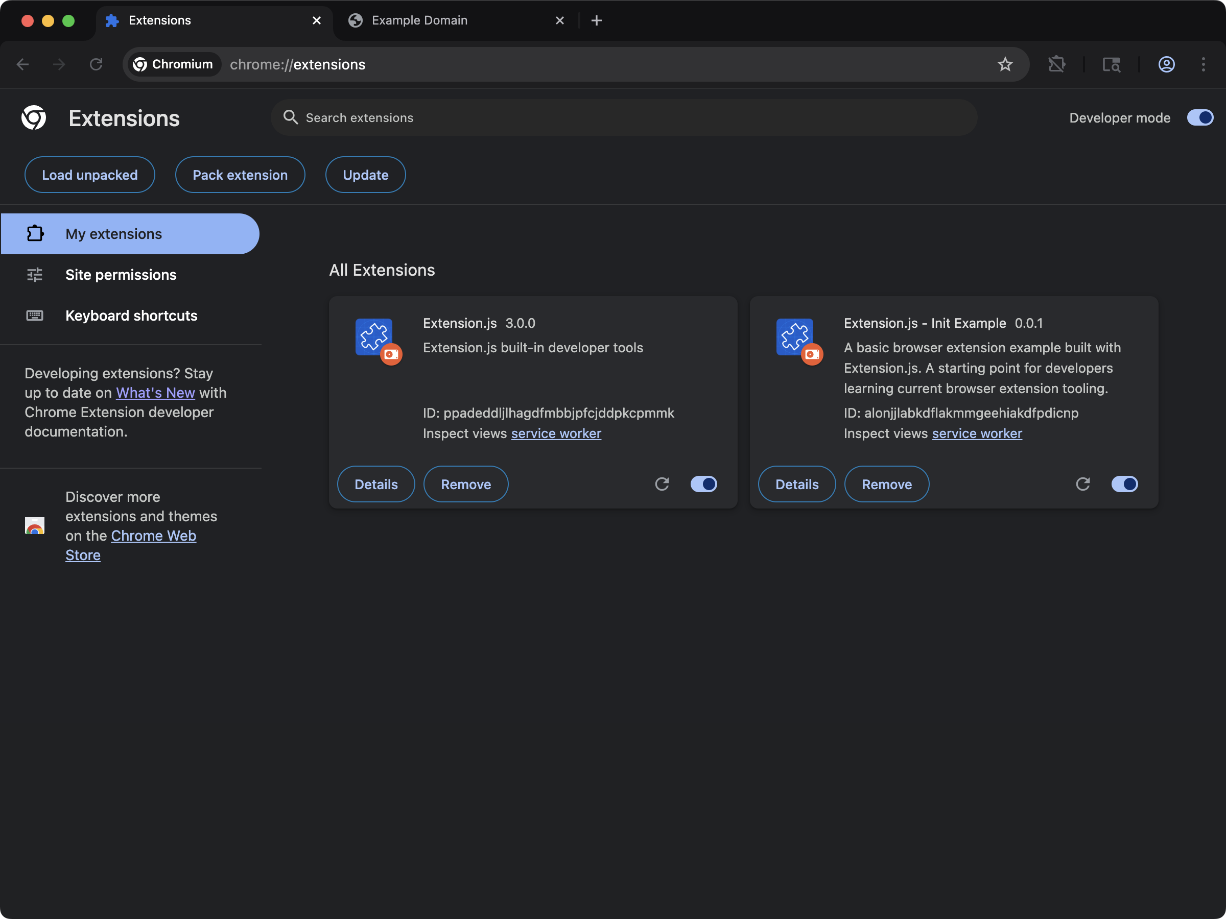Click the Chrome Web Store icon
The width and height of the screenshot is (1226, 919).
click(x=35, y=526)
